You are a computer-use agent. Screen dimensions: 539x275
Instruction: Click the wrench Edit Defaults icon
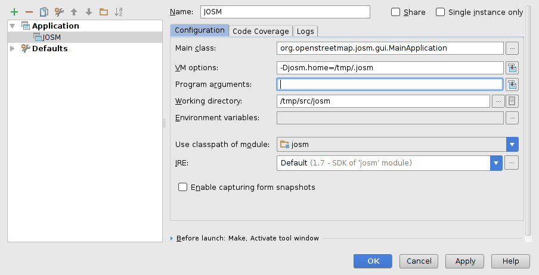tap(58, 12)
